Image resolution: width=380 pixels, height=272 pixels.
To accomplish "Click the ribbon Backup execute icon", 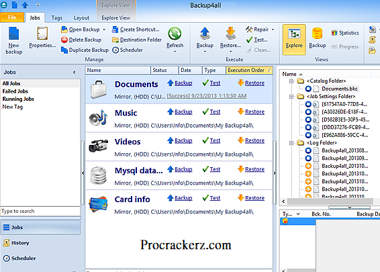I will pos(205,34).
